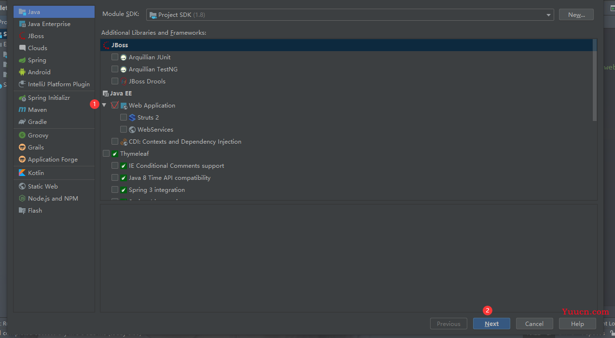The height and width of the screenshot is (338, 615).
Task: Select the Clouds project type icon
Action: click(x=22, y=48)
